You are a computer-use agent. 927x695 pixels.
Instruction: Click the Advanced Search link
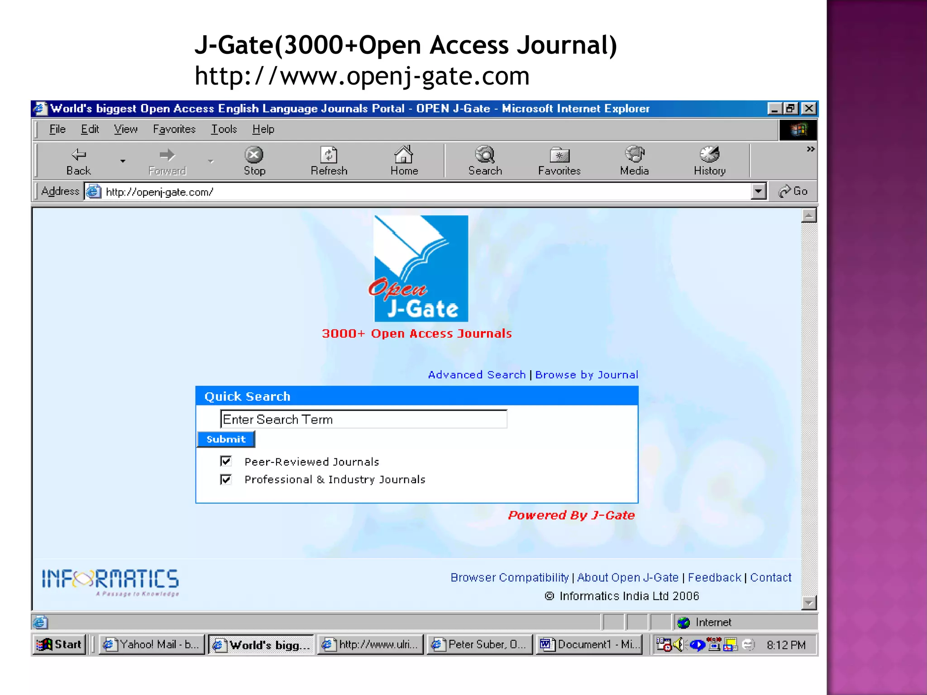[x=477, y=375]
